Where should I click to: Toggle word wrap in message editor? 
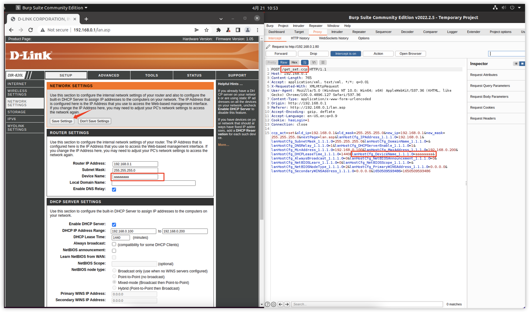(x=305, y=62)
